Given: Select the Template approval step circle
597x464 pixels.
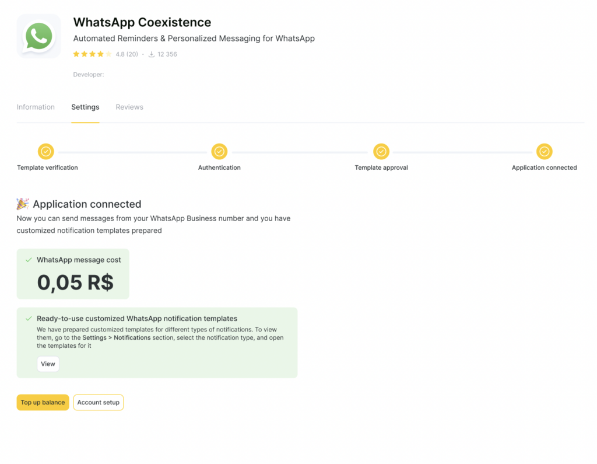Looking at the screenshot, I should (381, 151).
